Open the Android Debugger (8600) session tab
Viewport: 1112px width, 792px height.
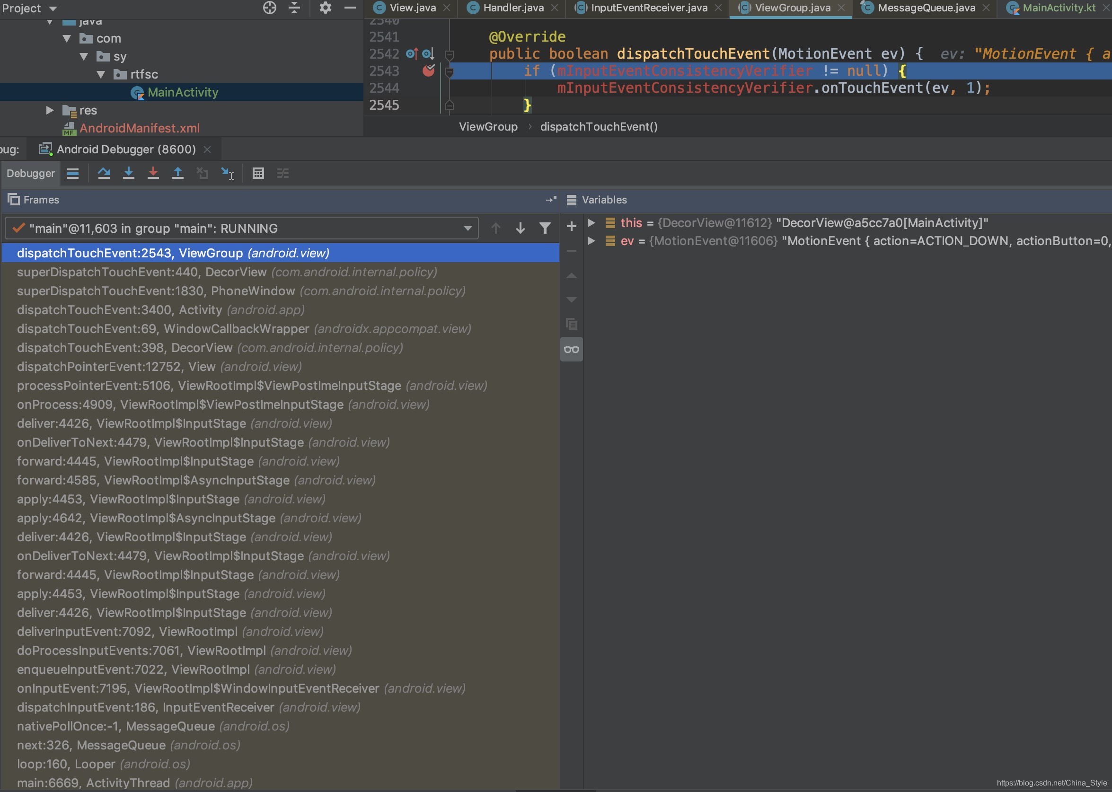[x=126, y=149]
